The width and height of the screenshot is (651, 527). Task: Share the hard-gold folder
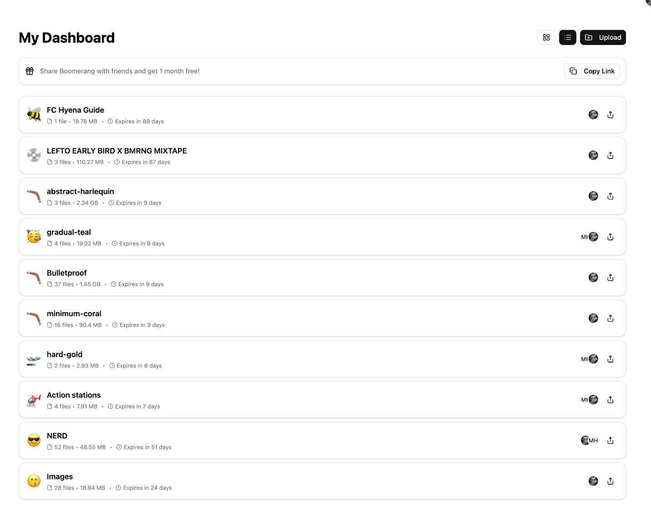click(610, 359)
